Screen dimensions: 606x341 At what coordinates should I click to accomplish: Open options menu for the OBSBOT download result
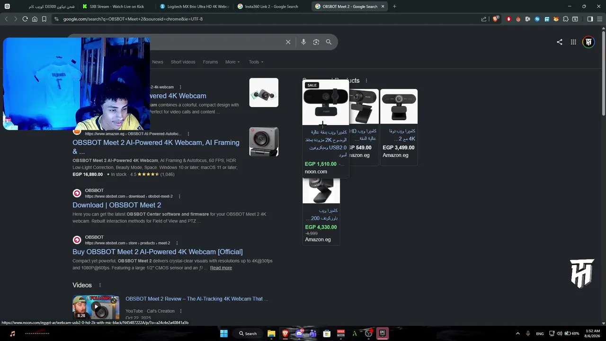[x=179, y=197]
